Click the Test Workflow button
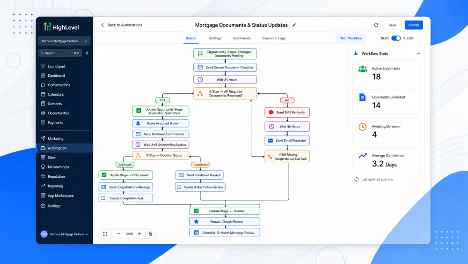468x264 pixels. point(351,38)
